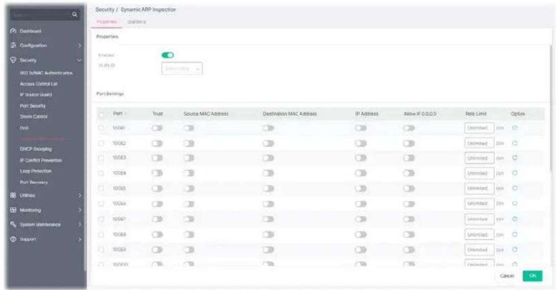Open 802.1x/MAC Authentication menu item

(x=47, y=73)
